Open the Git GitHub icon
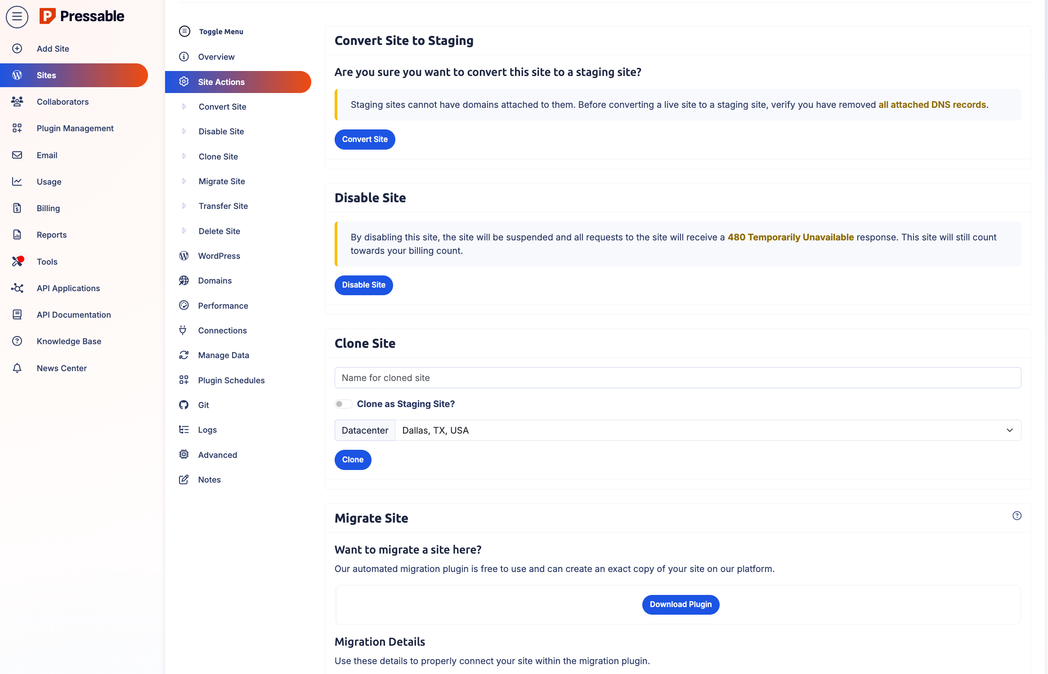Image resolution: width=1048 pixels, height=674 pixels. click(x=184, y=405)
